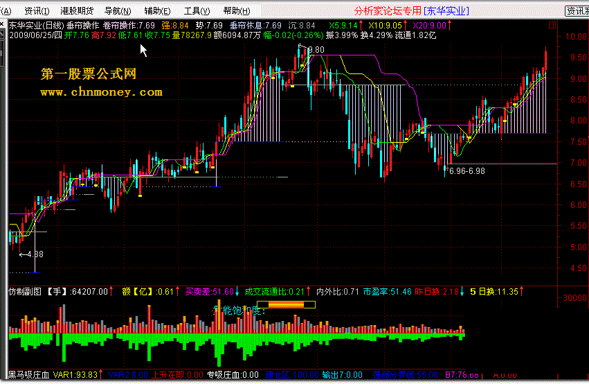Open the 辅助(E) menu
Screen dimensions: 589x384
click(x=157, y=11)
